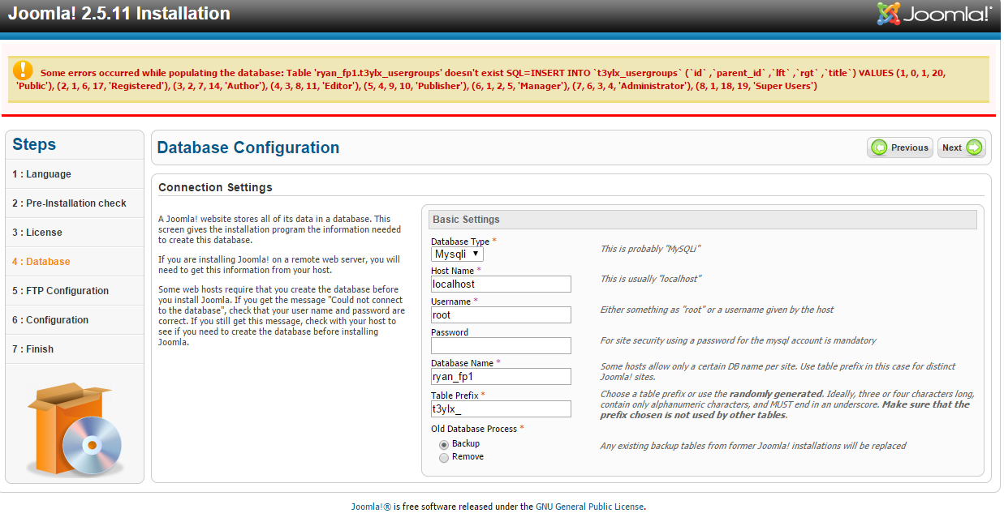Select the Backup option for Old Database Process
Screen dimensions: 1004x526
[444, 443]
